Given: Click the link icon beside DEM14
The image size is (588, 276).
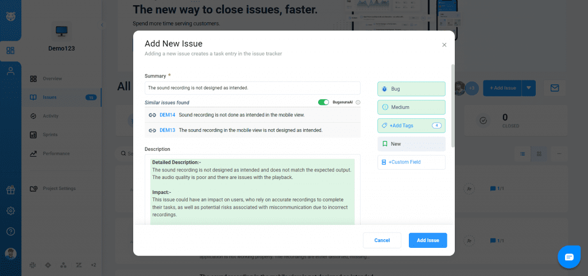Looking at the screenshot, I should click(152, 115).
